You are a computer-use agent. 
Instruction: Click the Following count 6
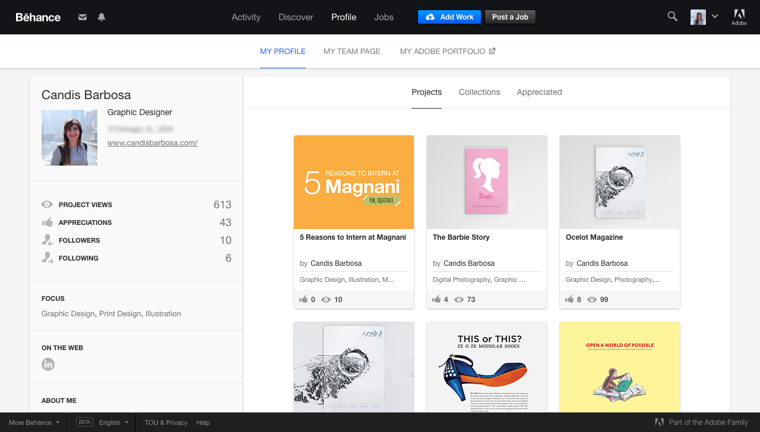point(229,258)
